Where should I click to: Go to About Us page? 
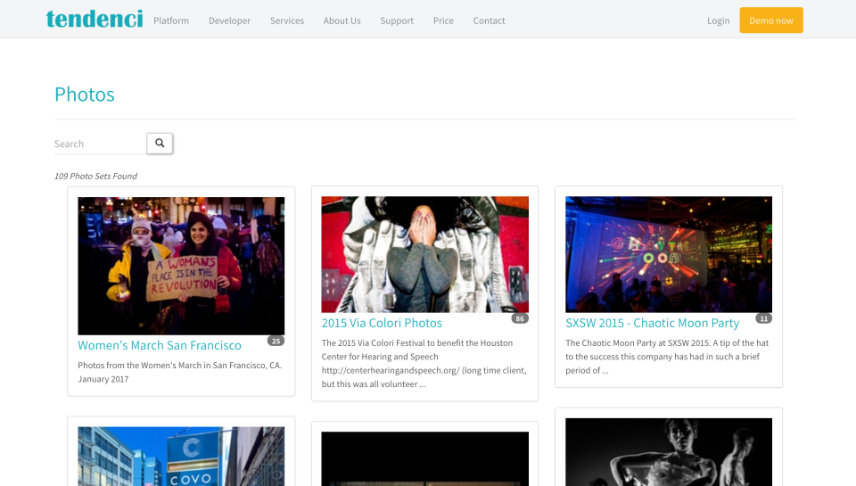pyautogui.click(x=342, y=21)
